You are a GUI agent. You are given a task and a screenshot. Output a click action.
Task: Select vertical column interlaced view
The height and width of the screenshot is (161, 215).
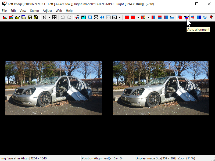[x=166, y=17]
